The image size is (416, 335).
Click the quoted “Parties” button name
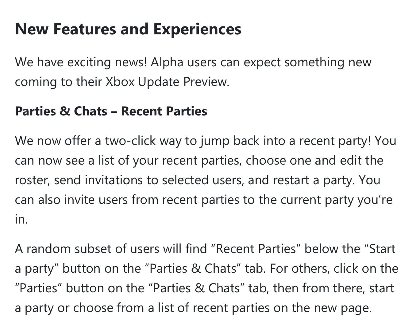point(39,288)
